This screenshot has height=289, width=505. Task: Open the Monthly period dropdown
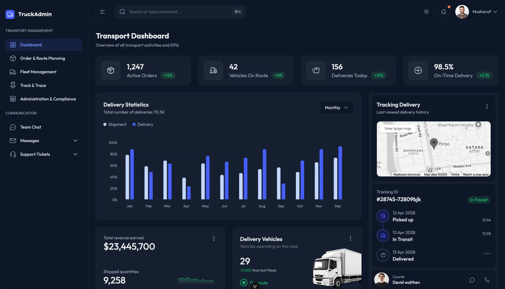(337, 108)
